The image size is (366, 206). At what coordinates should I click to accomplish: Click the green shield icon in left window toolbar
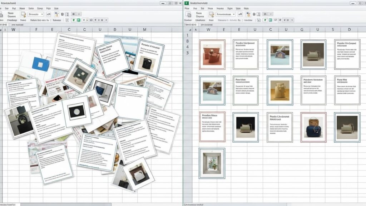pyautogui.click(x=74, y=20)
